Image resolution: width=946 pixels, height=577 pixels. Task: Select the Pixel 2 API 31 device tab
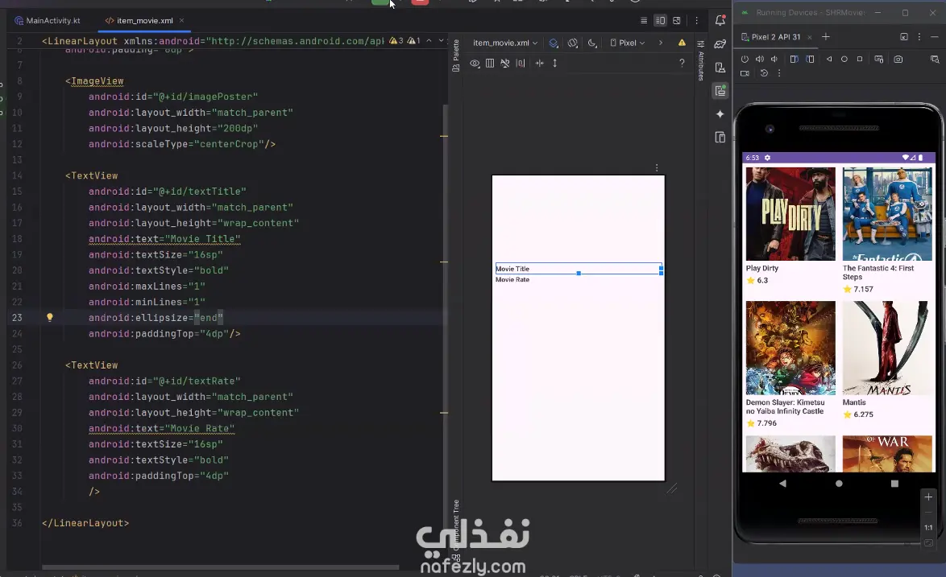click(776, 36)
